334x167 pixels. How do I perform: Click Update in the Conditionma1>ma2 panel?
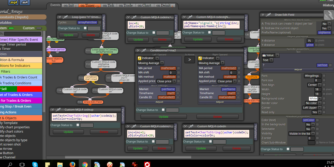(x=163, y=117)
